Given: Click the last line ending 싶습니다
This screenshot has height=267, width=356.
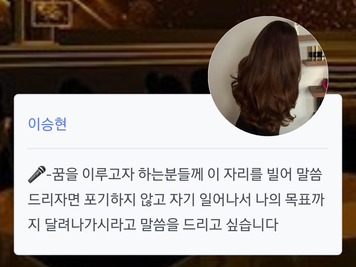Looking at the screenshot, I should click(153, 225).
